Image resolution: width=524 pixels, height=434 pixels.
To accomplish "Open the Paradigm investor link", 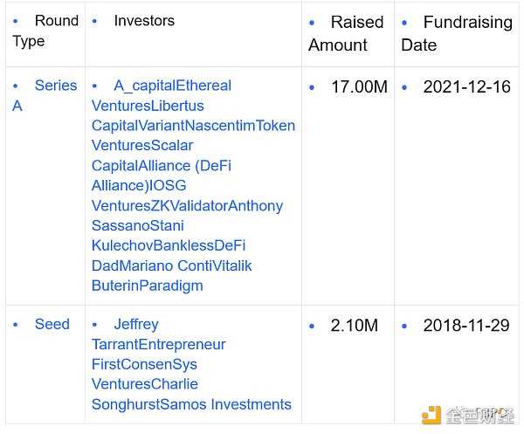I will 170,286.
